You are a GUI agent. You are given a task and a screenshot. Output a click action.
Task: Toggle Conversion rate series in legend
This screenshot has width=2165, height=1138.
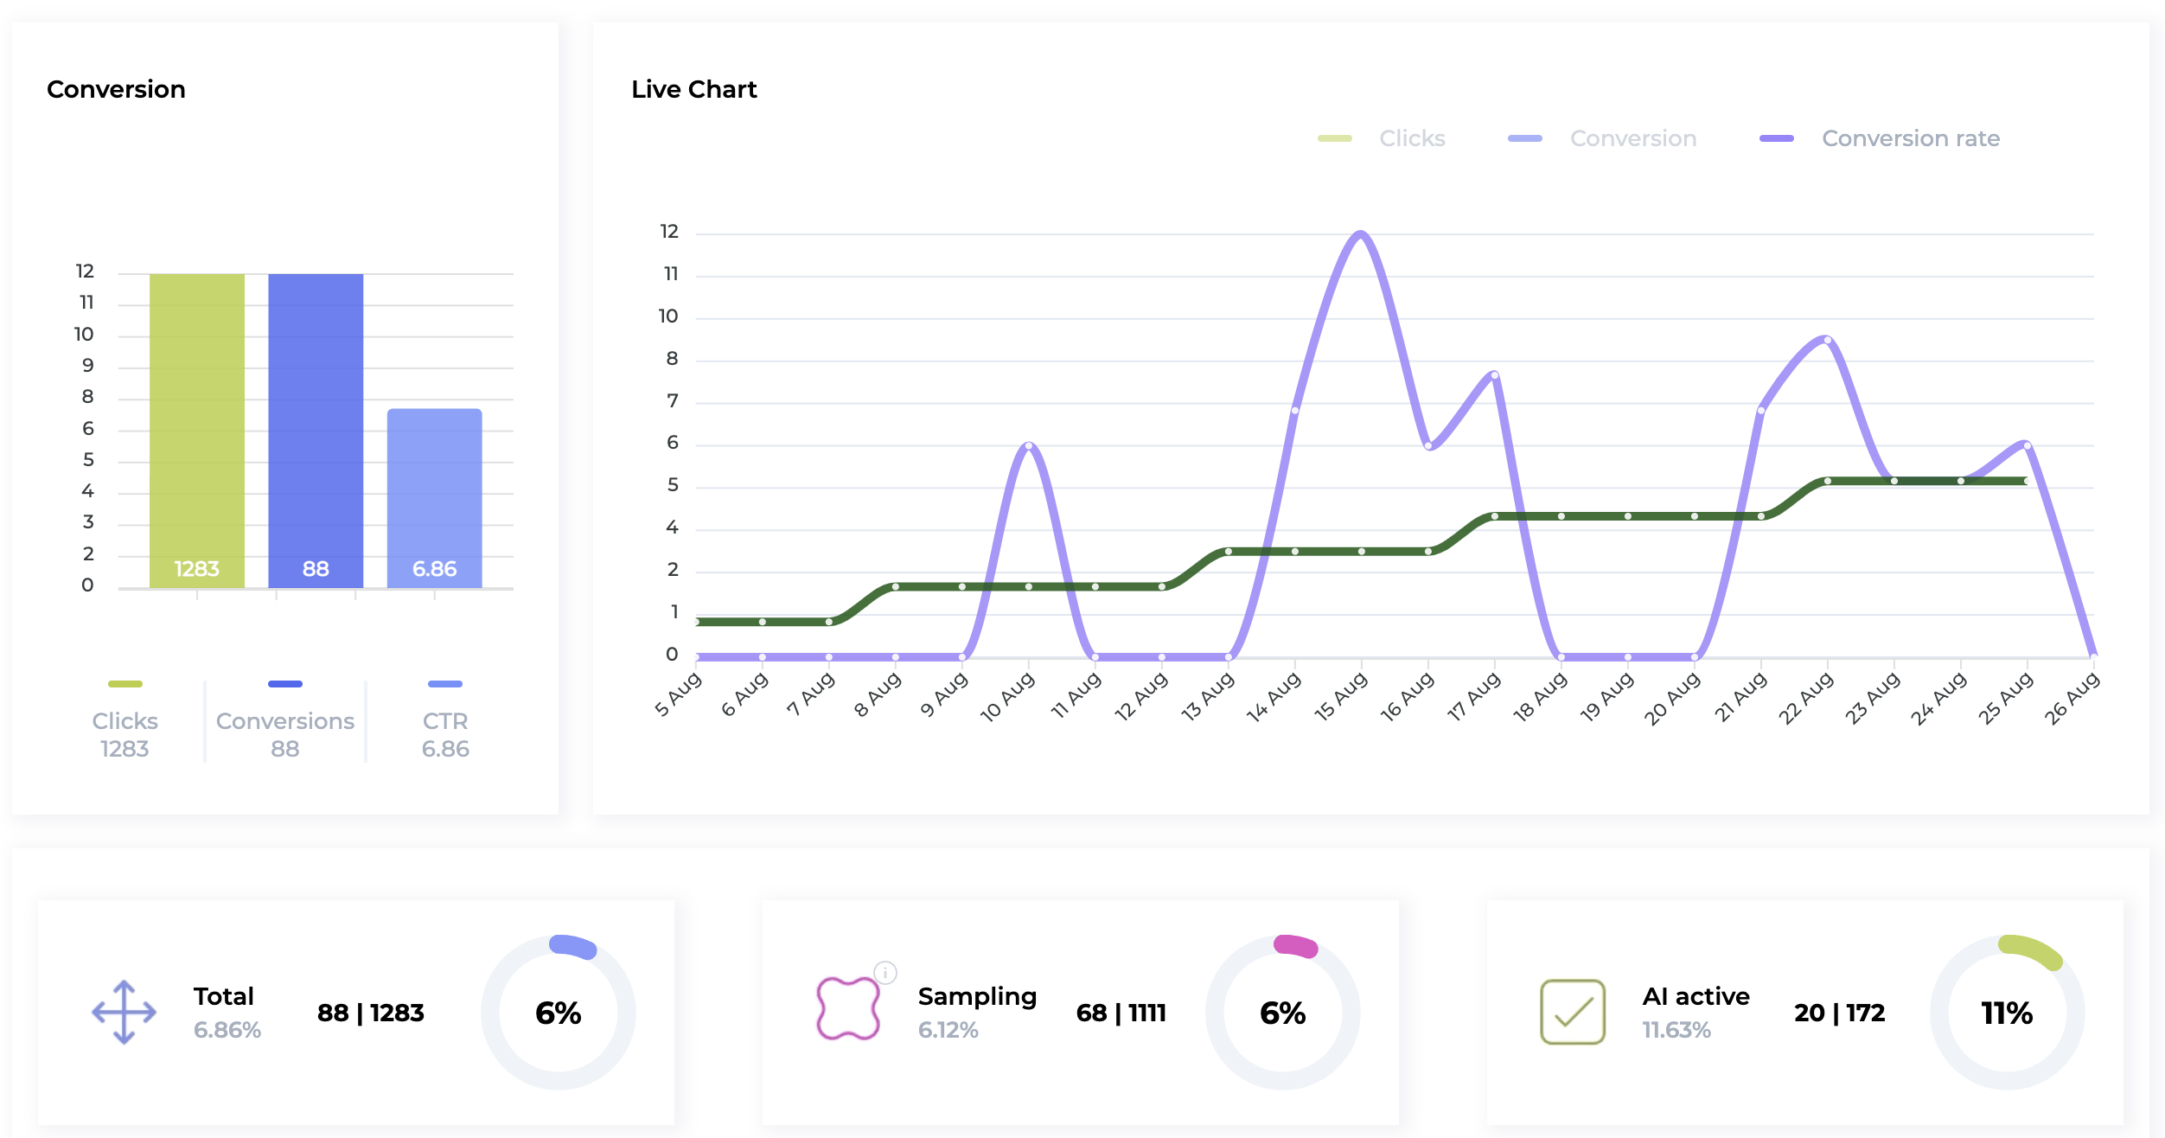point(1909,138)
